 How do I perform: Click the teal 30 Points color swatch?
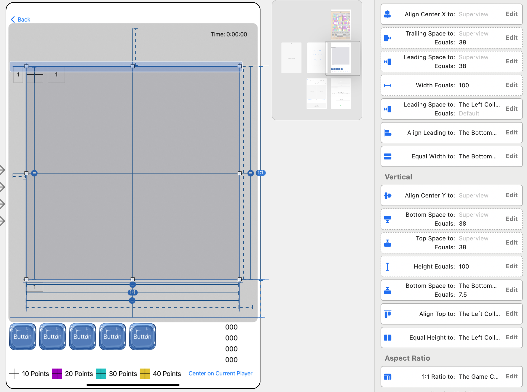[x=101, y=374]
